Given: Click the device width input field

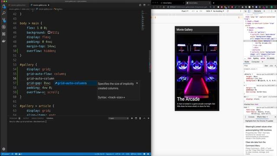Looking at the screenshot, I should point(193,11).
